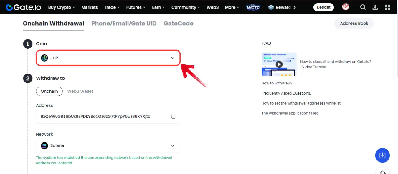Open the user avatar profile icon
The height and width of the screenshot is (174, 398).
pyautogui.click(x=346, y=7)
